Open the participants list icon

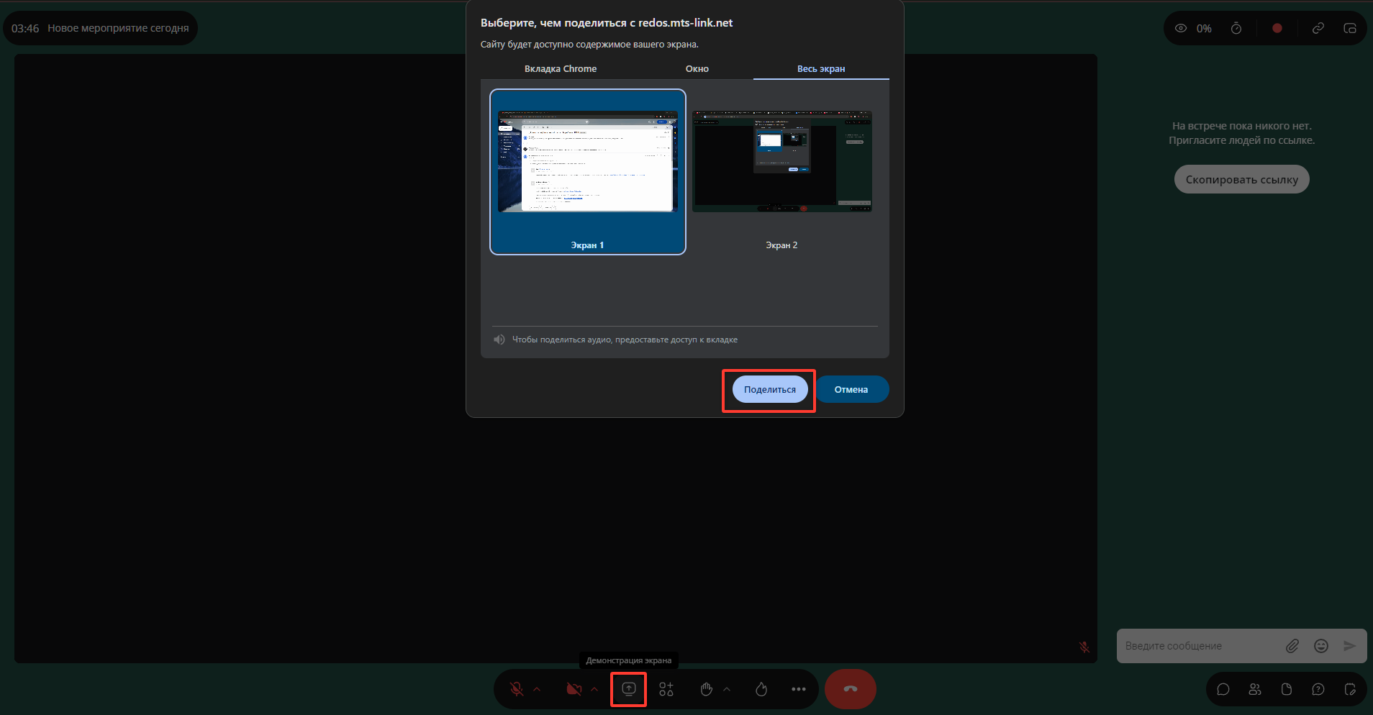(1255, 689)
